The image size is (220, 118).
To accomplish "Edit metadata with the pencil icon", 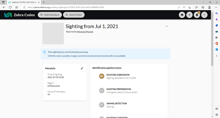I will click(82, 68).
